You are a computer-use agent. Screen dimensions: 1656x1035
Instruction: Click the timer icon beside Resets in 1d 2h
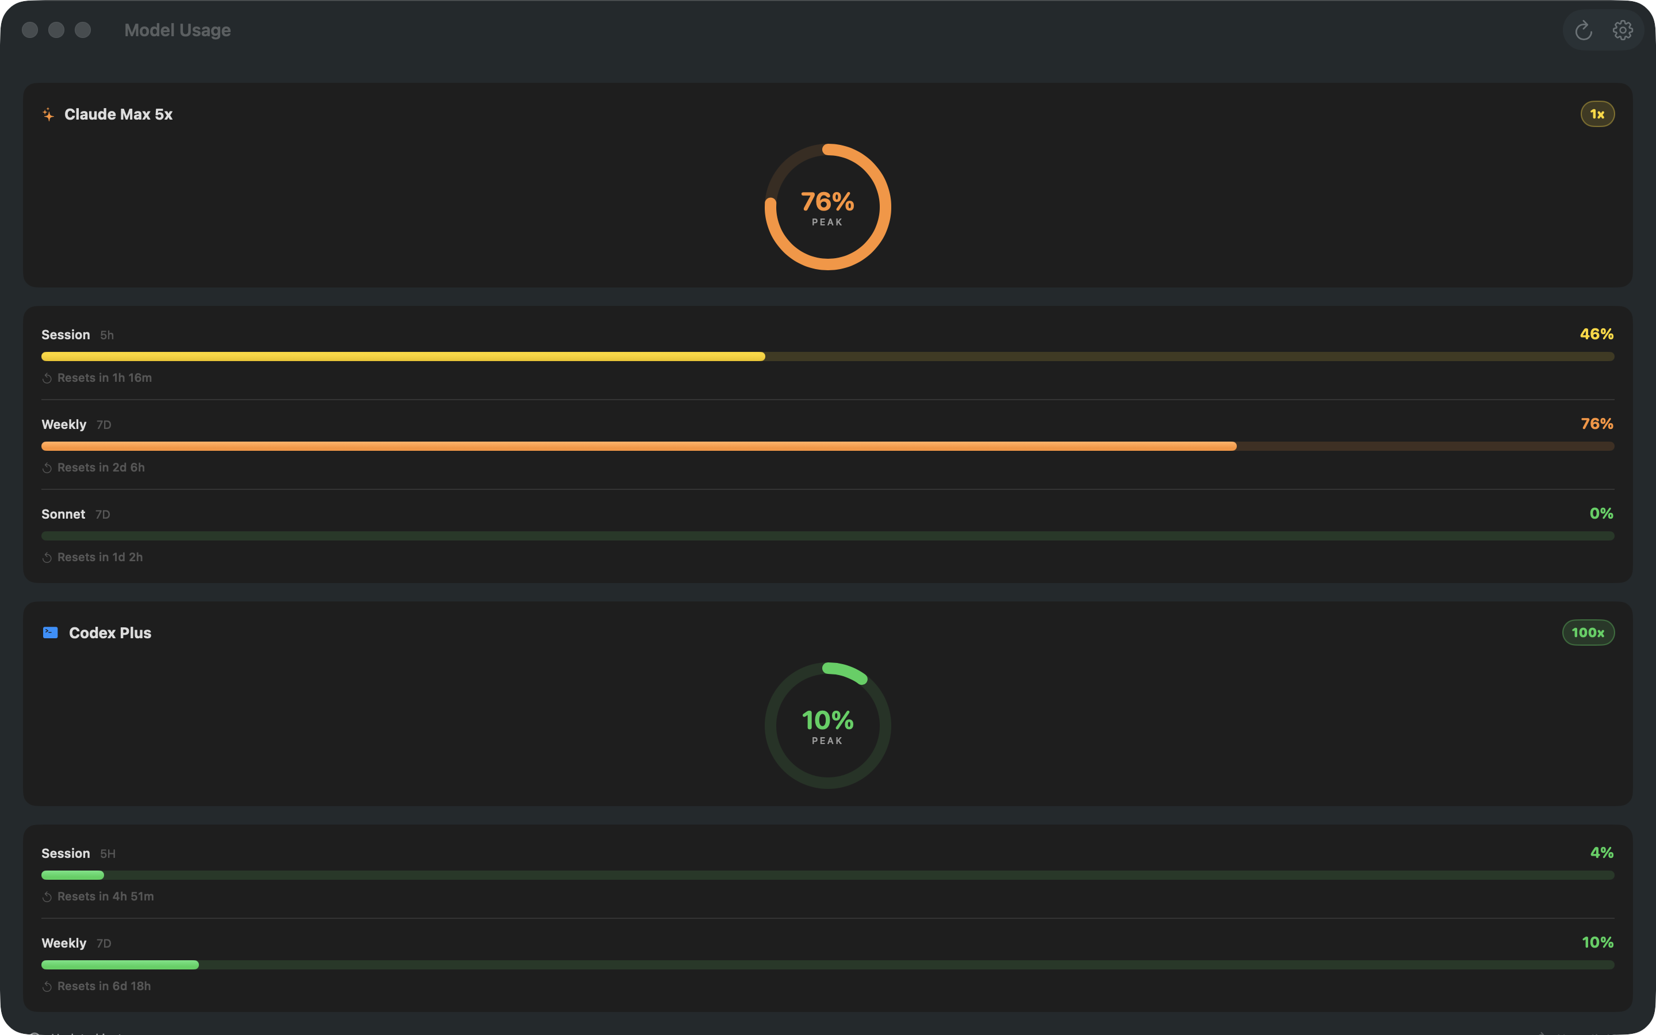tap(47, 557)
